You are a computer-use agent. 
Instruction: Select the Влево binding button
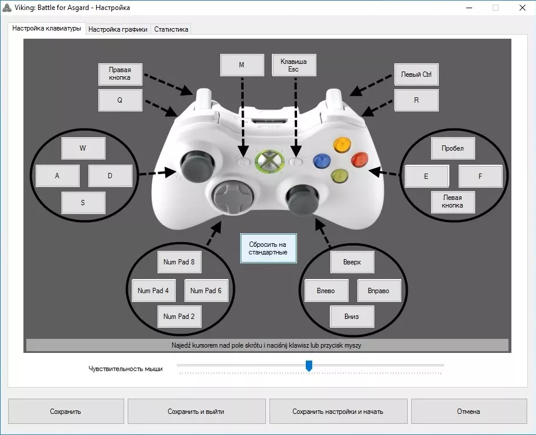click(x=326, y=291)
